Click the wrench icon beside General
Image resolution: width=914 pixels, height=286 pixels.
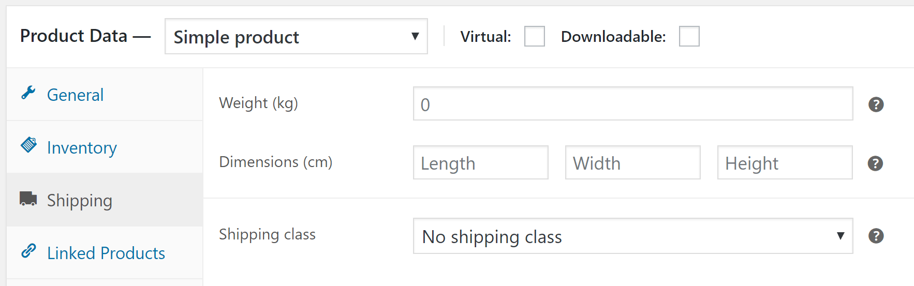(28, 93)
